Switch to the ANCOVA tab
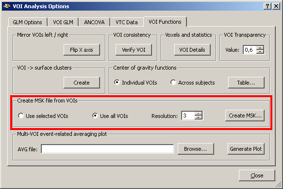Viewport: 283px width, 189px height. pos(94,22)
